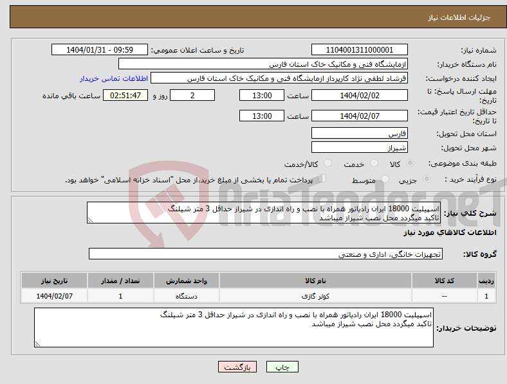This screenshot has width=507, height=384.
Task: Click the resize handle of buyer notes textarea
Action: [x=37, y=344]
